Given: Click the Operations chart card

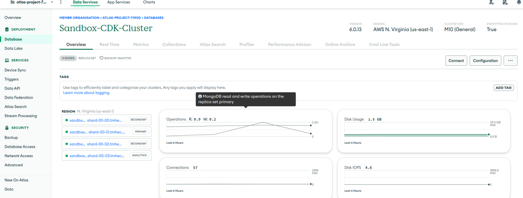Looking at the screenshot, I should point(246,131).
